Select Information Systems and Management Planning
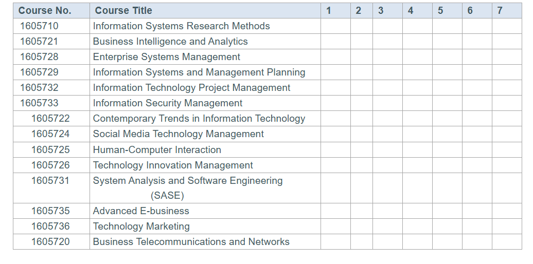 point(199,72)
